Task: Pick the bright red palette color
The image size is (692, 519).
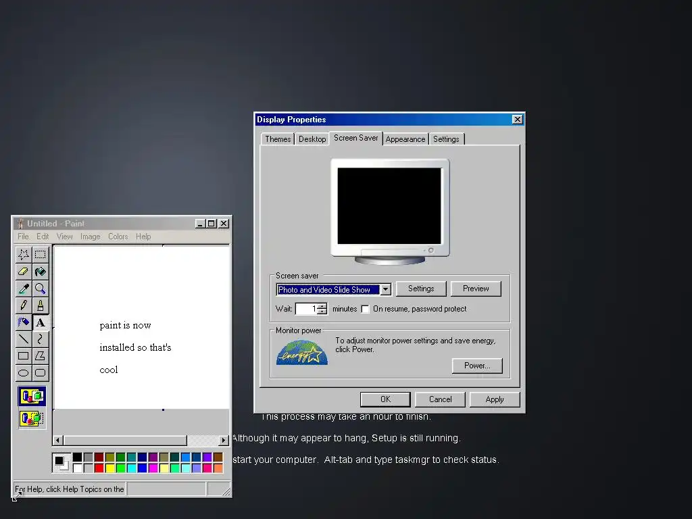Action: click(x=99, y=468)
